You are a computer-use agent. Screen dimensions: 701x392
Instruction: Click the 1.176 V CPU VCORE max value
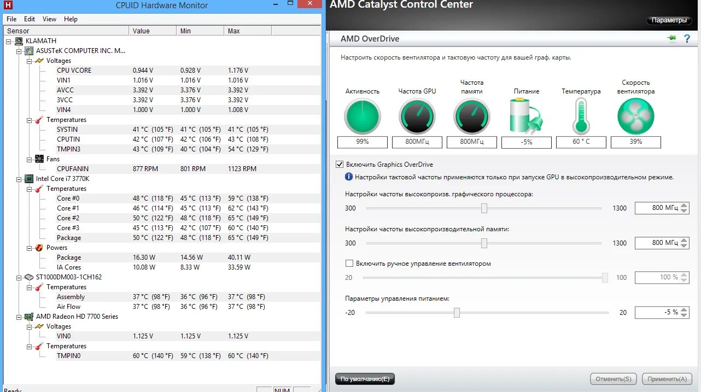coord(238,71)
